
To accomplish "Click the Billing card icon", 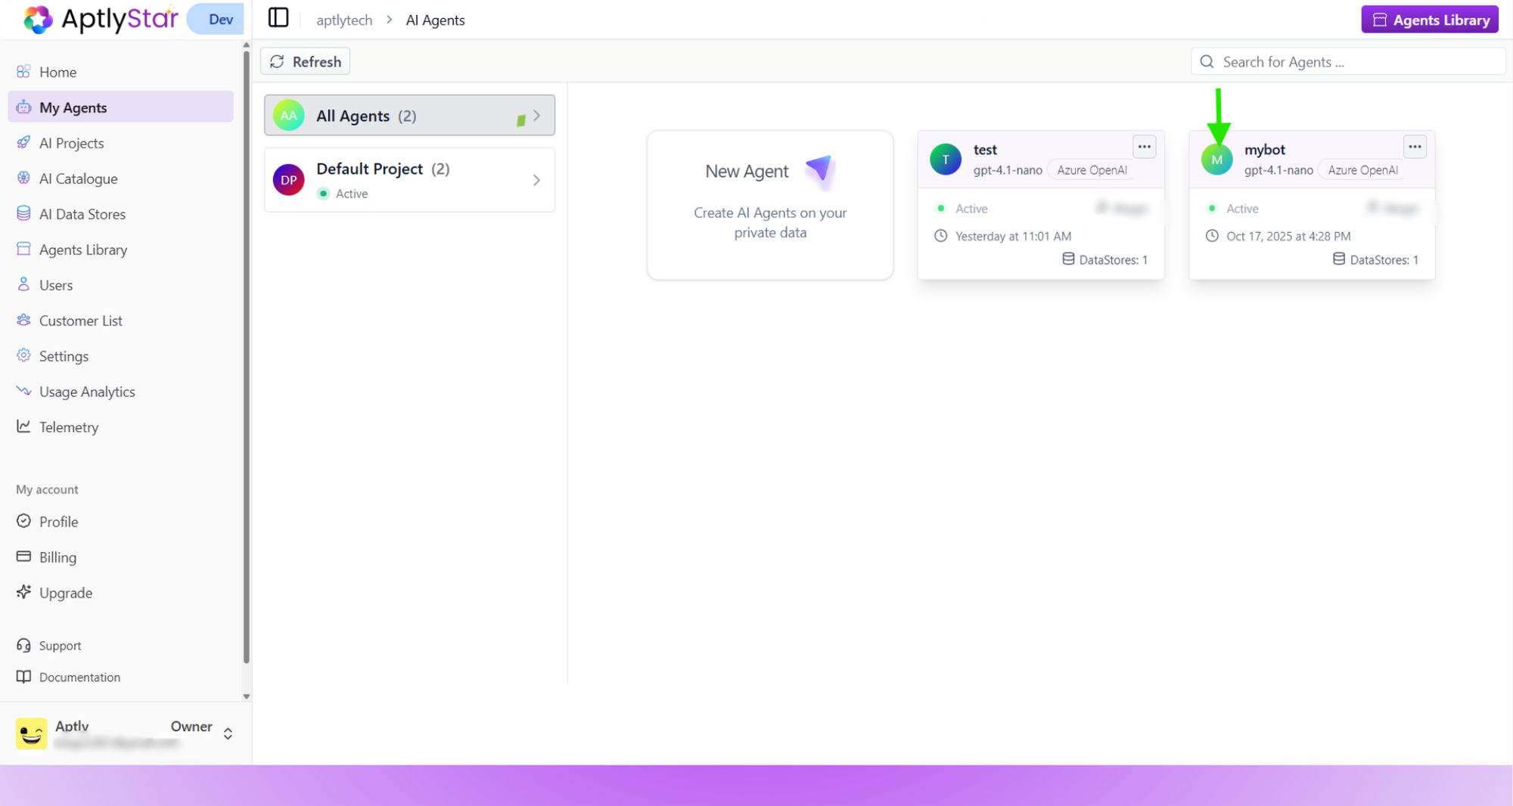I will [x=23, y=556].
